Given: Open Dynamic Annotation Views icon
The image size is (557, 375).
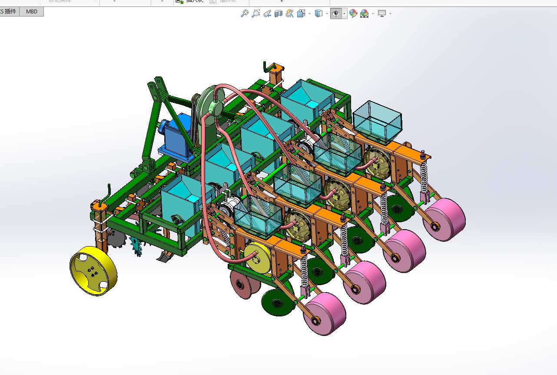Looking at the screenshot, I should (290, 13).
